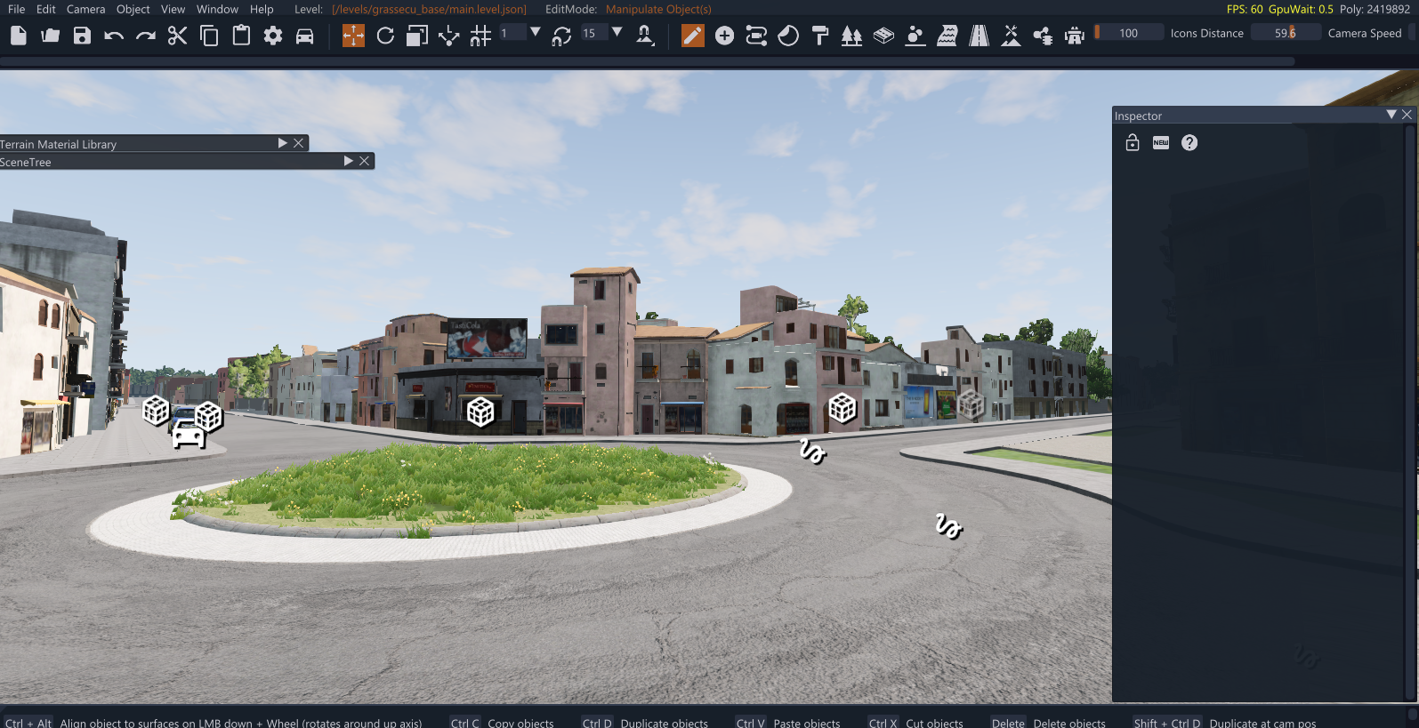Expand the SceneTree panel
1419x728 pixels.
pyautogui.click(x=349, y=161)
